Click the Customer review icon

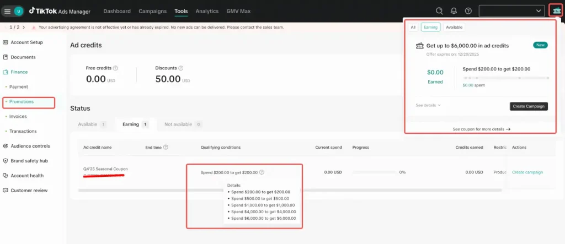5,190
